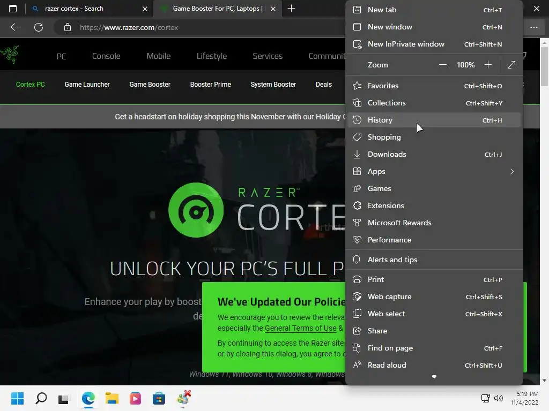
Task: Go to Game Booster section
Action: point(150,84)
